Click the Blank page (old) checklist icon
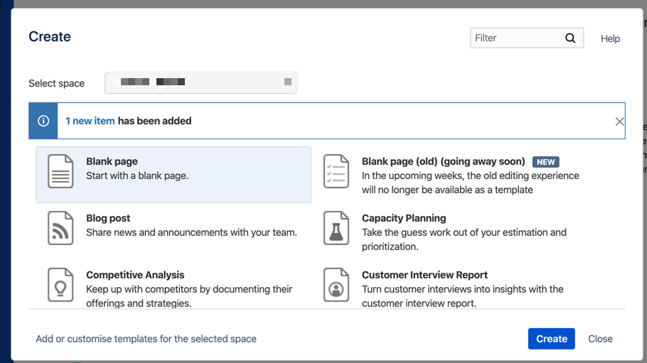The width and height of the screenshot is (647, 363). tap(336, 171)
